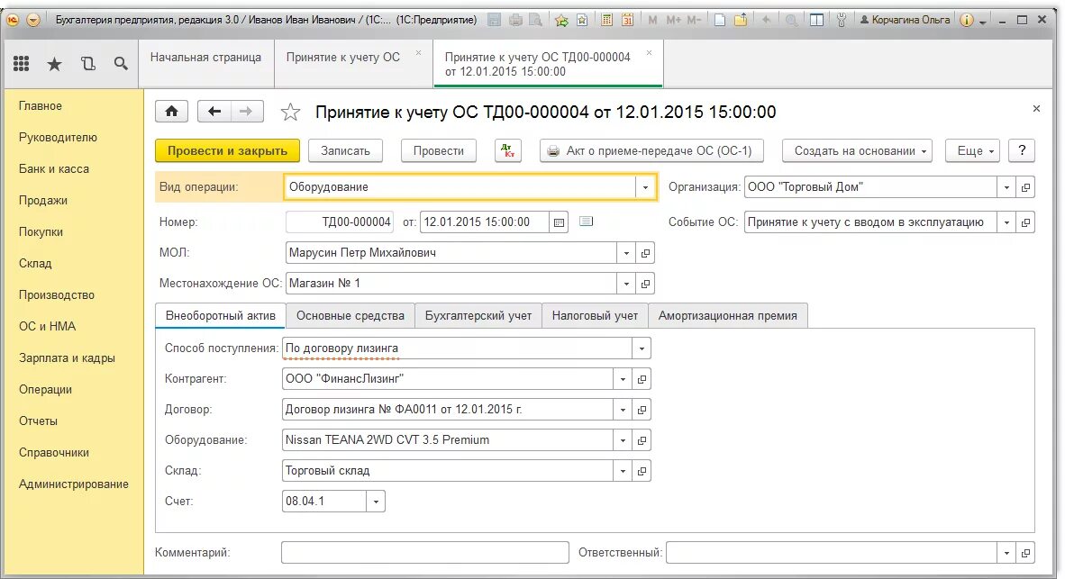
Task: Open МОЛ Марусин Петр Михайлович record
Action: point(645,253)
